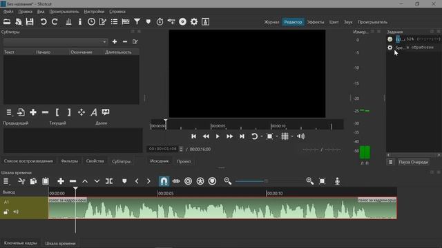The height and width of the screenshot is (248, 442).
Task: Show the Timeline panel icon
Action: point(126,21)
